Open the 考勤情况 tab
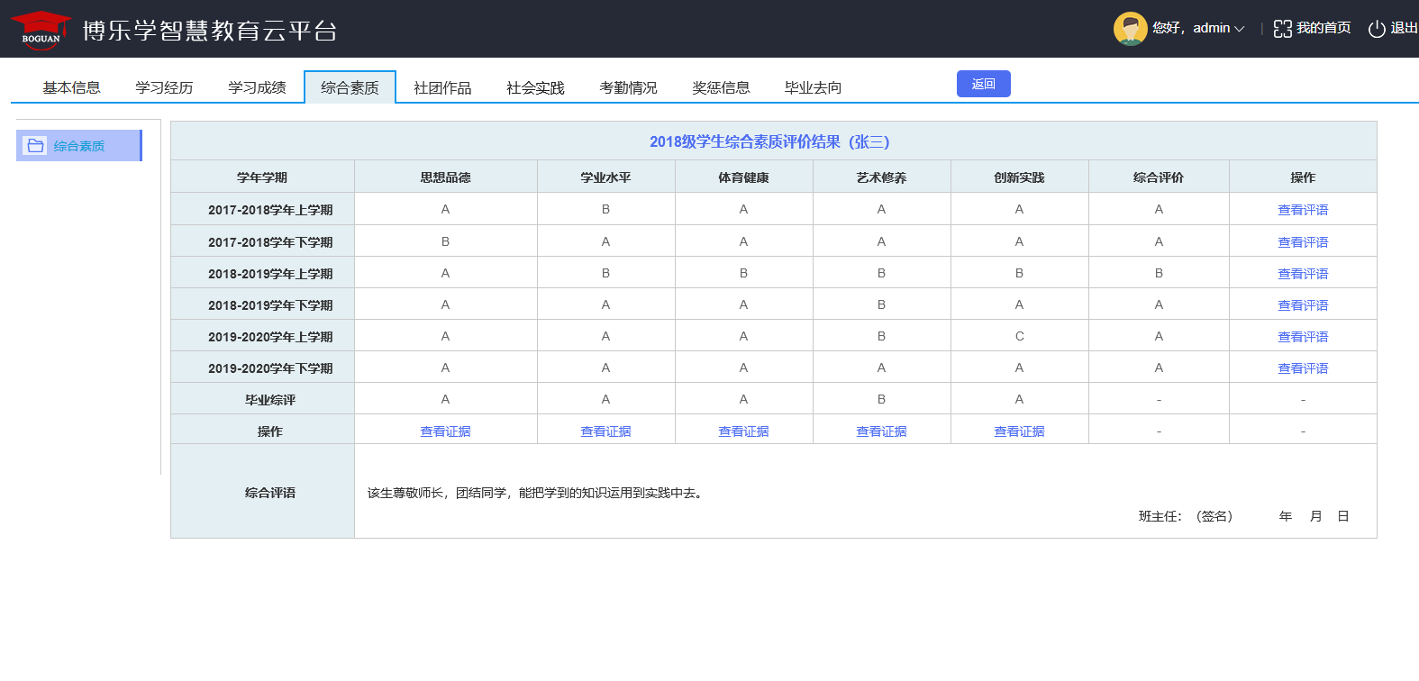Viewport: 1419px width, 681px height. [x=628, y=87]
